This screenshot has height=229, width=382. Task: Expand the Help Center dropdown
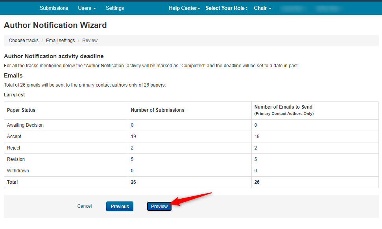coord(185,8)
